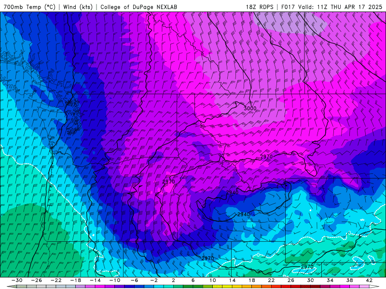The width and height of the screenshot is (386, 289).
Task: Click the -26 value on the color scale
Action: tap(37, 280)
